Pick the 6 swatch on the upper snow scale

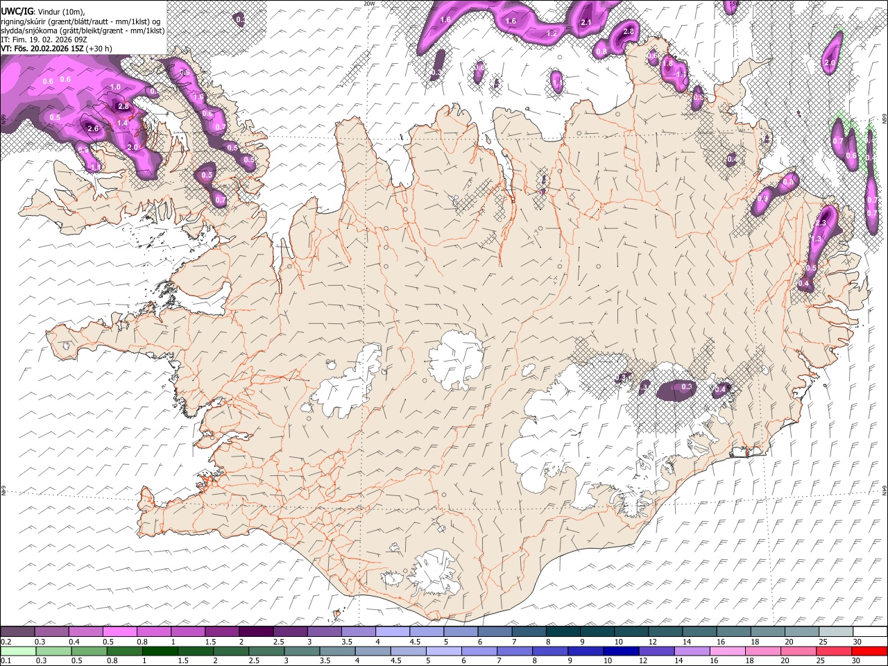495,632
